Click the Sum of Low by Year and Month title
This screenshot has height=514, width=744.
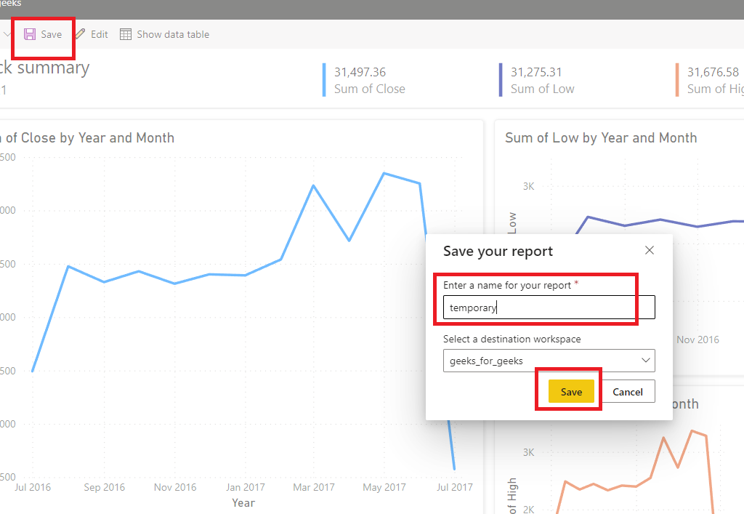click(x=601, y=137)
